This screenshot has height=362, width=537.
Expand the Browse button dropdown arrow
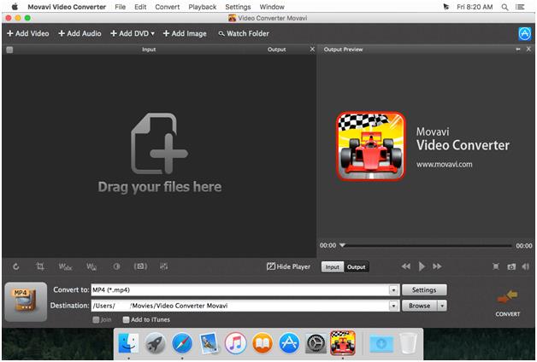click(x=442, y=306)
